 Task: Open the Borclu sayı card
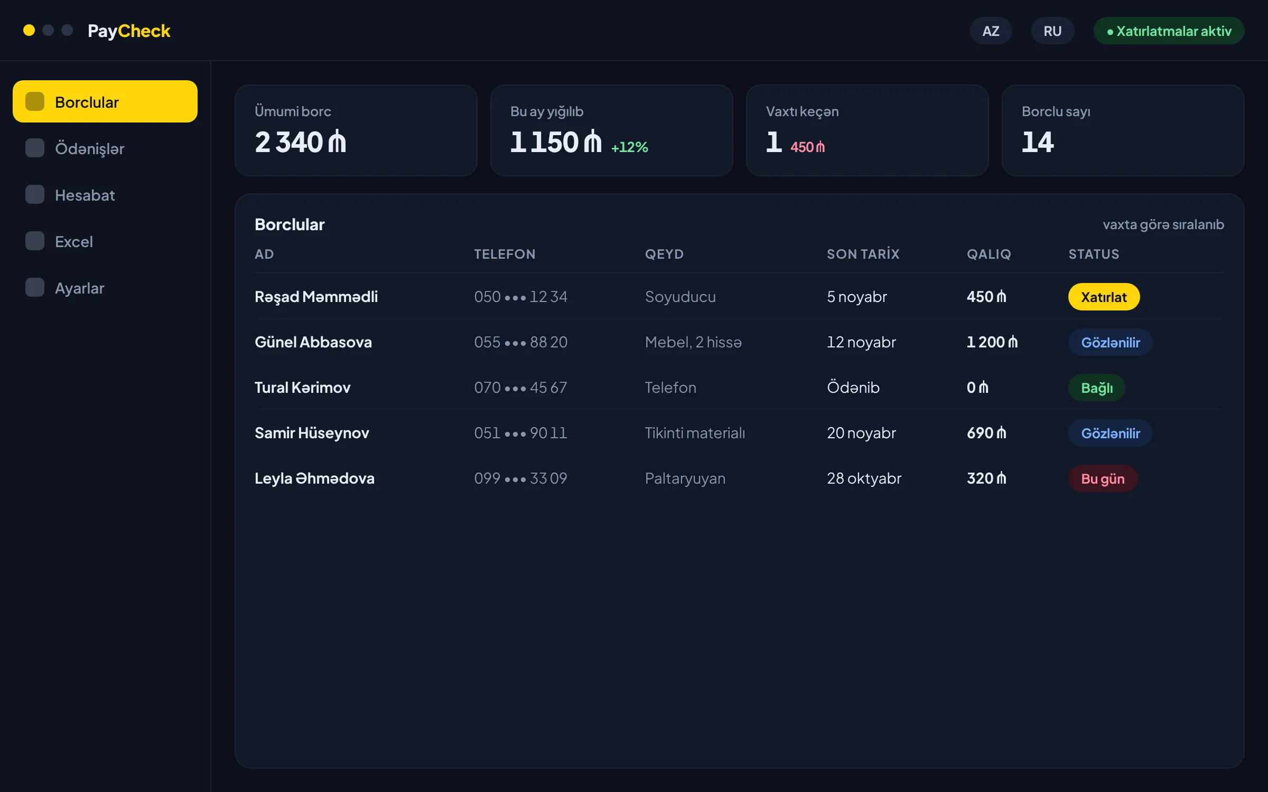tap(1123, 130)
